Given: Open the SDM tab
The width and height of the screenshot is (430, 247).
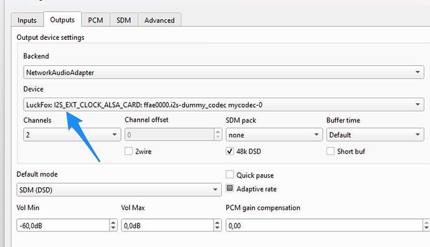Looking at the screenshot, I should tap(123, 20).
